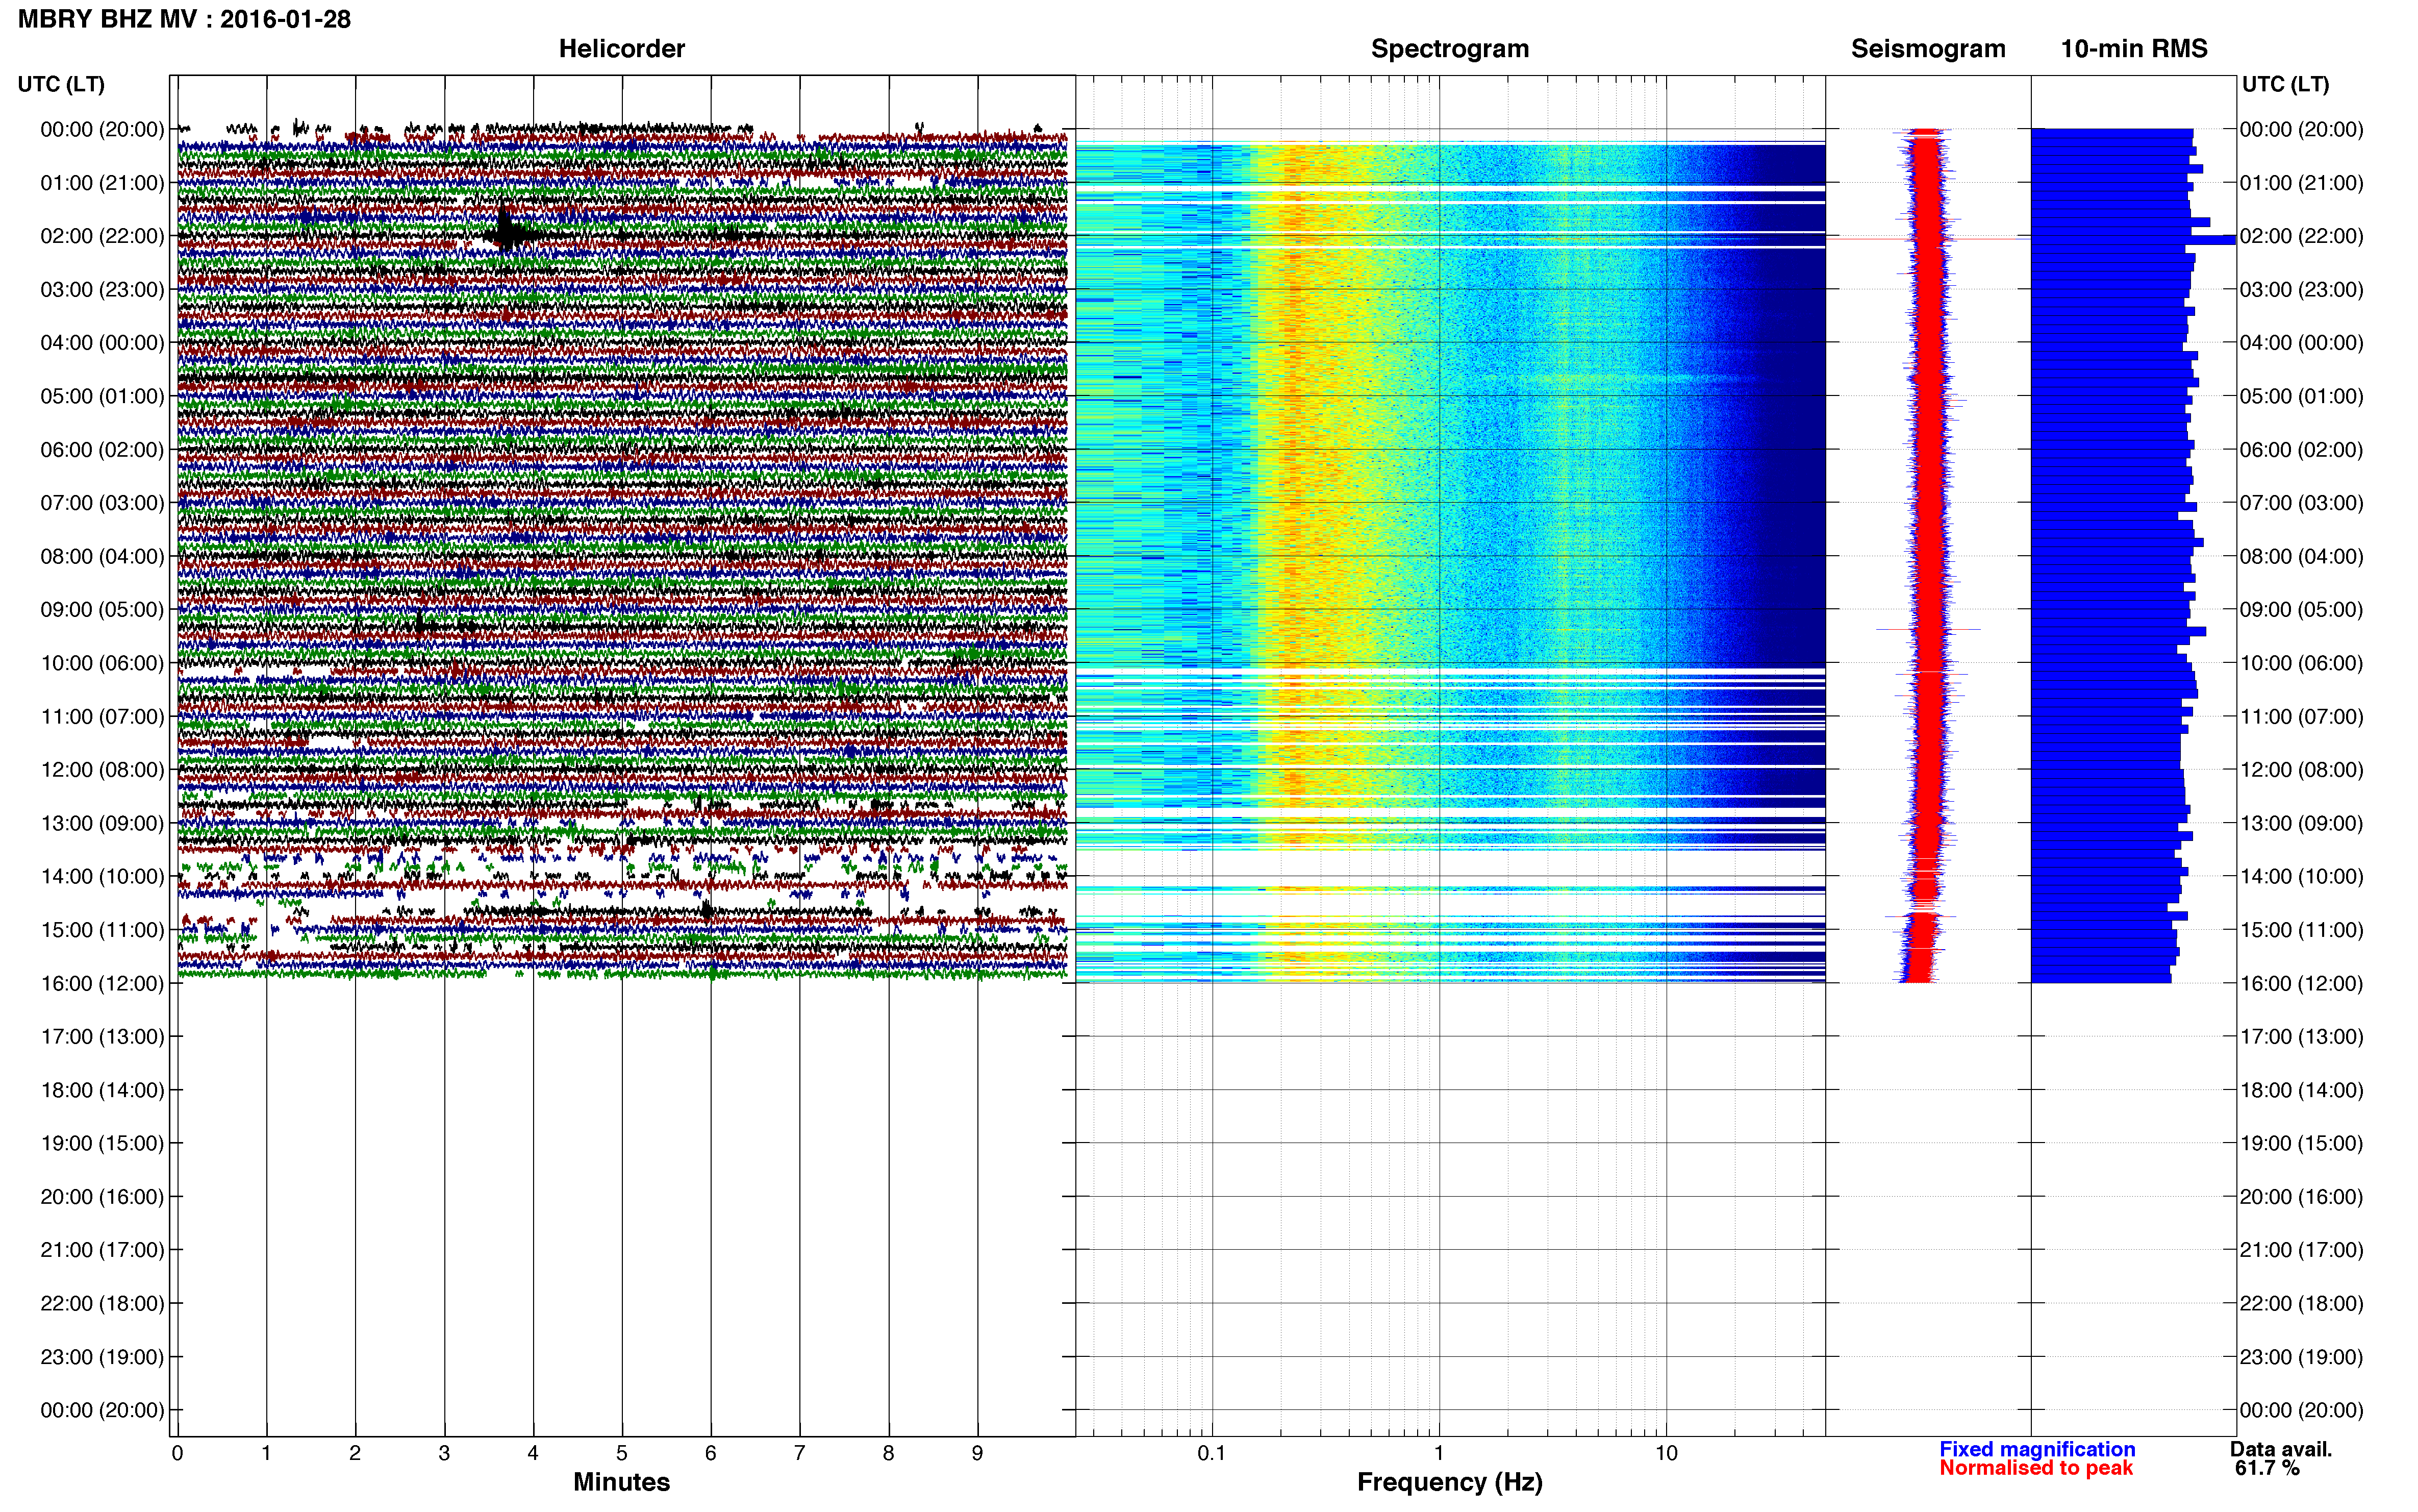Screen dimensions: 2418x1512
Task: Click left time label '12:00 (08:00)'
Action: 102,770
